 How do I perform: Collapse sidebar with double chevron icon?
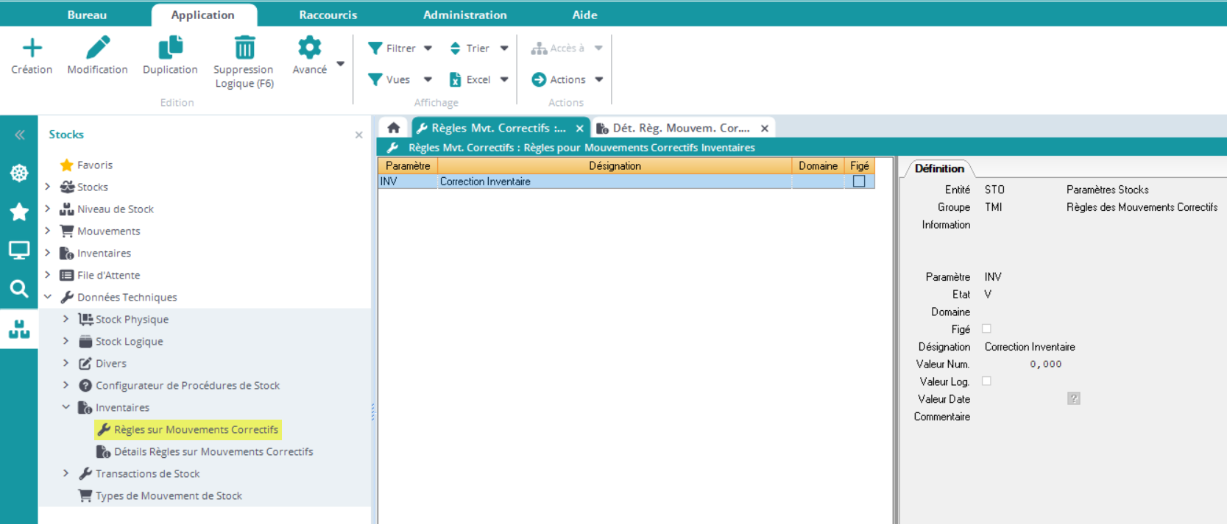[x=19, y=134]
